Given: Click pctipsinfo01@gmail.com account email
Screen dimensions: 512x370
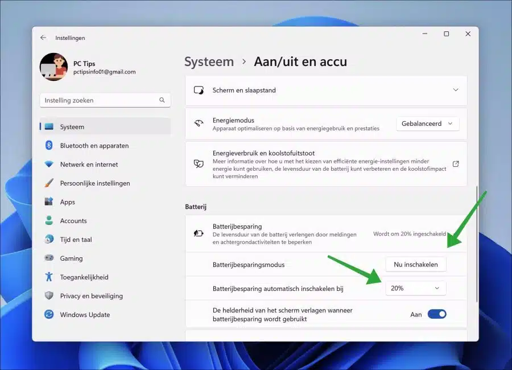Looking at the screenshot, I should [x=105, y=72].
